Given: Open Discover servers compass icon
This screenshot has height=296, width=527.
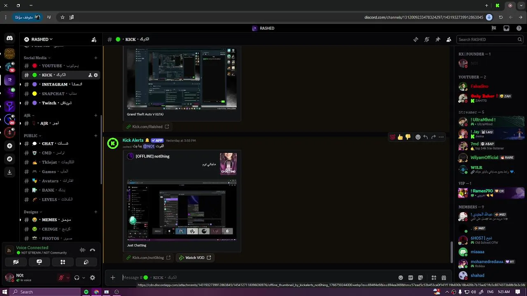Looking at the screenshot, I should coord(9,159).
